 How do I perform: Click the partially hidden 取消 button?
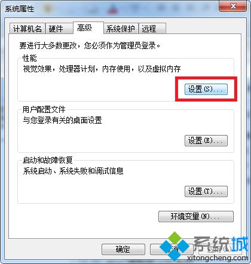[172, 249]
